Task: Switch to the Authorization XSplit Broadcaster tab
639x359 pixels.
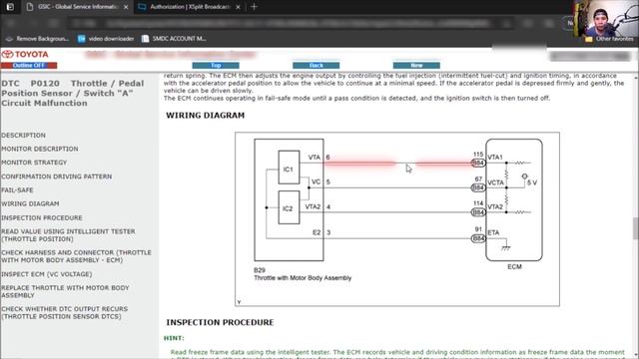Action: (190, 7)
